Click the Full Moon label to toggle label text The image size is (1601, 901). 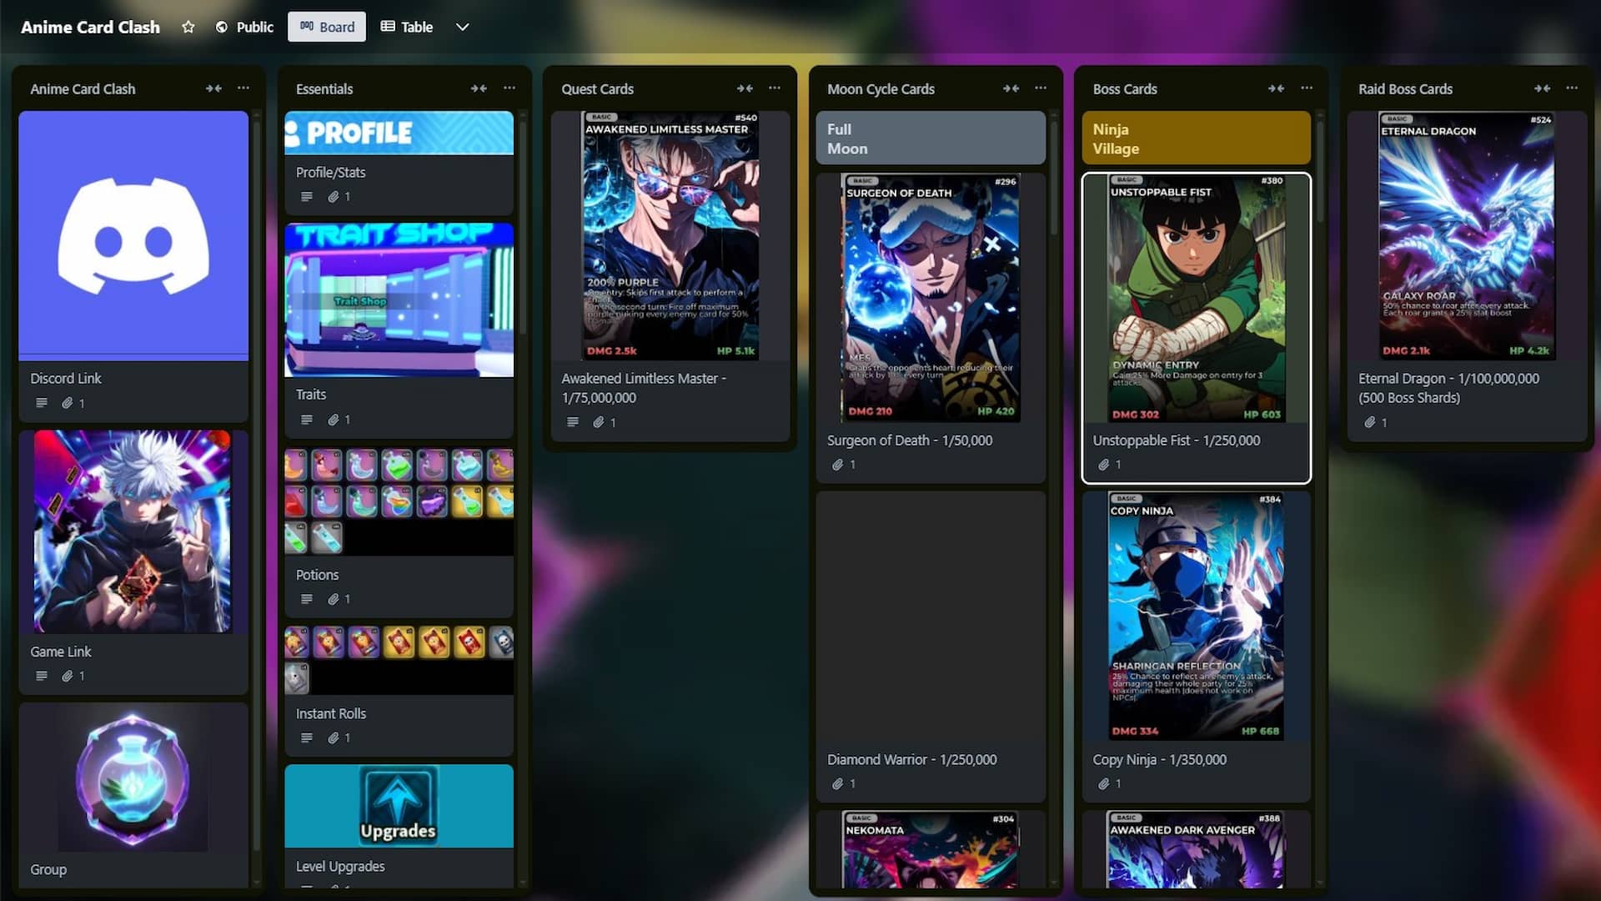pos(930,138)
